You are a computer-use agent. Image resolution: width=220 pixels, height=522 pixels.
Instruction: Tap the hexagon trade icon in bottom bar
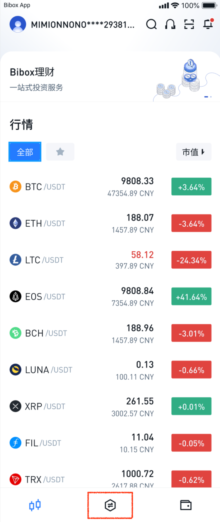pyautogui.click(x=110, y=505)
